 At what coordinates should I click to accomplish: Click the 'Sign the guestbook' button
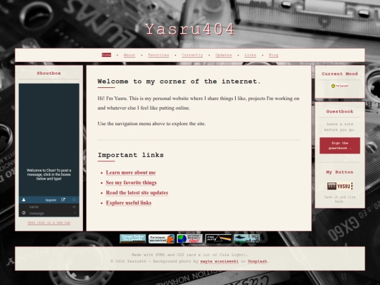pyautogui.click(x=340, y=146)
